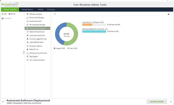174x105 pixels.
Task: Click the D: drive cyan usage bar
Action: click(94, 31)
